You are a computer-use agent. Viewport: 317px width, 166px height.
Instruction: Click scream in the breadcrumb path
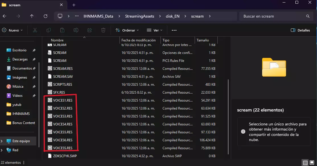click(x=197, y=16)
